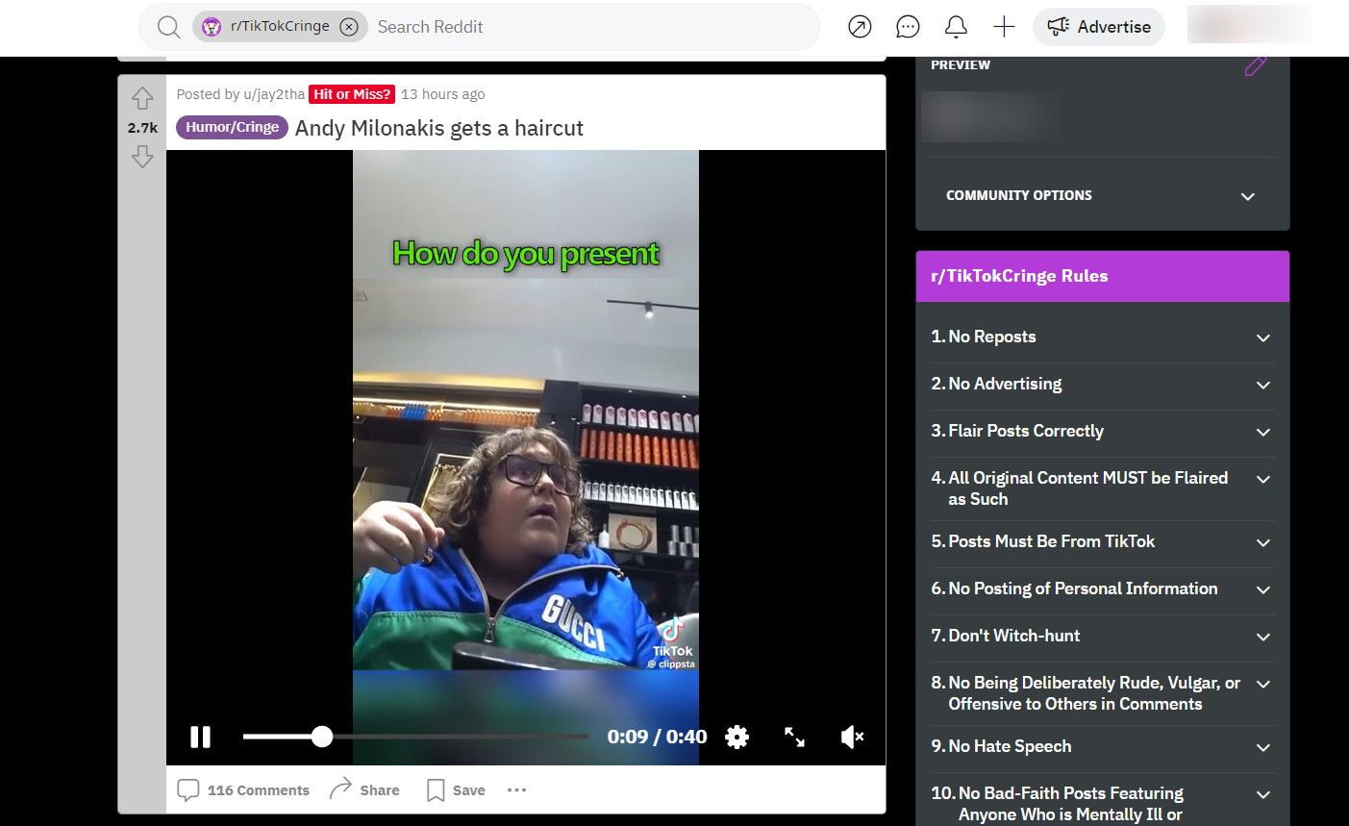Open the chat bubble icon
Image resolution: width=1349 pixels, height=826 pixels.
[908, 27]
